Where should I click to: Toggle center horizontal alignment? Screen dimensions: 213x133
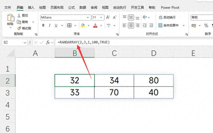pyautogui.click(x=131, y=25)
